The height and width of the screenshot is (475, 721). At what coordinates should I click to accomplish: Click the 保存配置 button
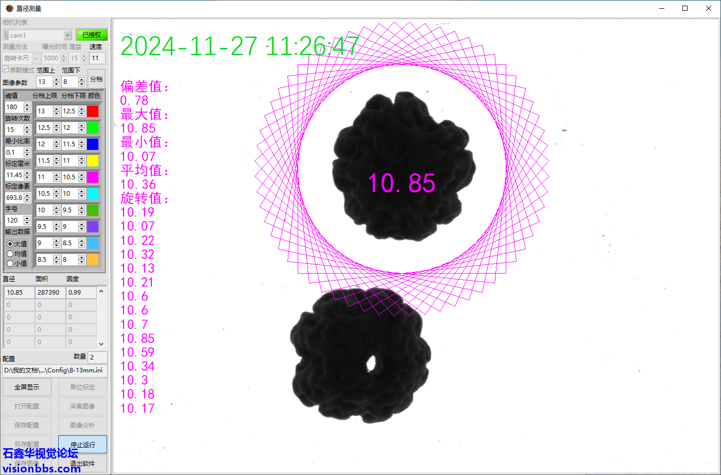click(x=27, y=426)
